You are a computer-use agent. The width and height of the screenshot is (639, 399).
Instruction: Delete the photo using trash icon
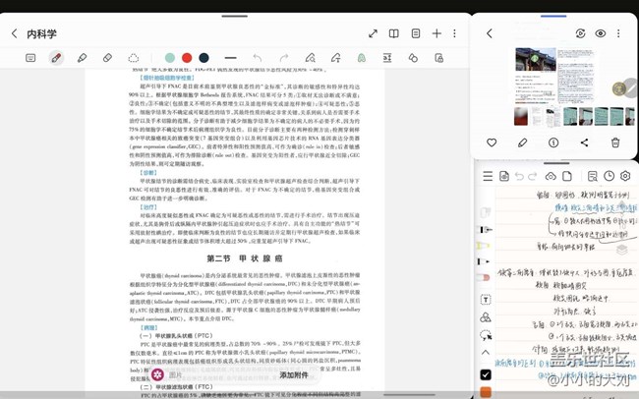click(615, 142)
